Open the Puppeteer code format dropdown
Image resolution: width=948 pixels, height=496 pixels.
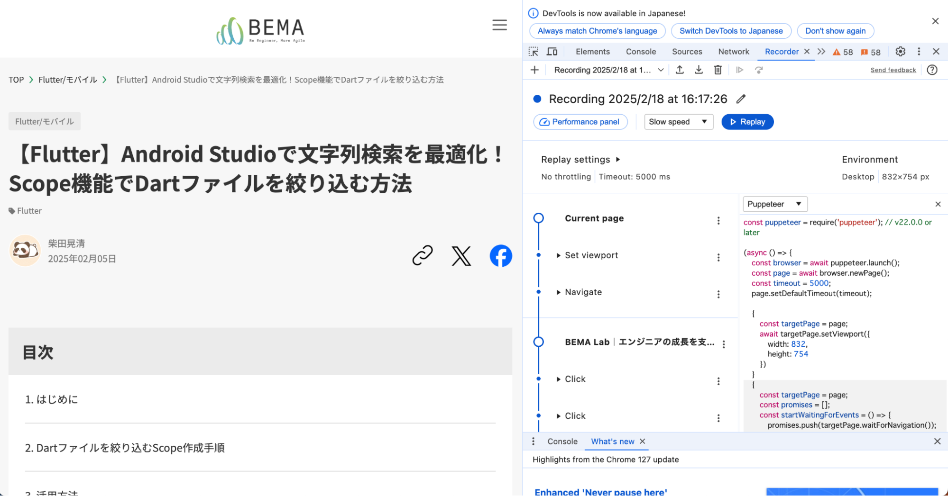point(774,204)
